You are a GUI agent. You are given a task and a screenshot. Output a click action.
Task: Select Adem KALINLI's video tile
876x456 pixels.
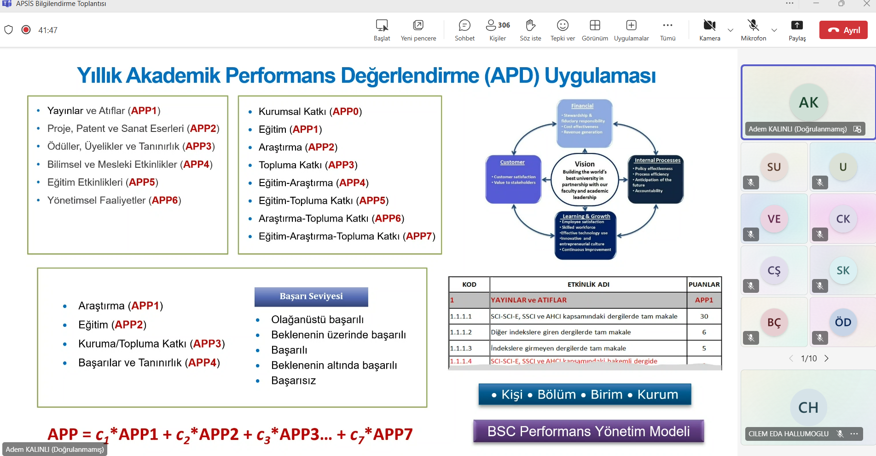[808, 102]
